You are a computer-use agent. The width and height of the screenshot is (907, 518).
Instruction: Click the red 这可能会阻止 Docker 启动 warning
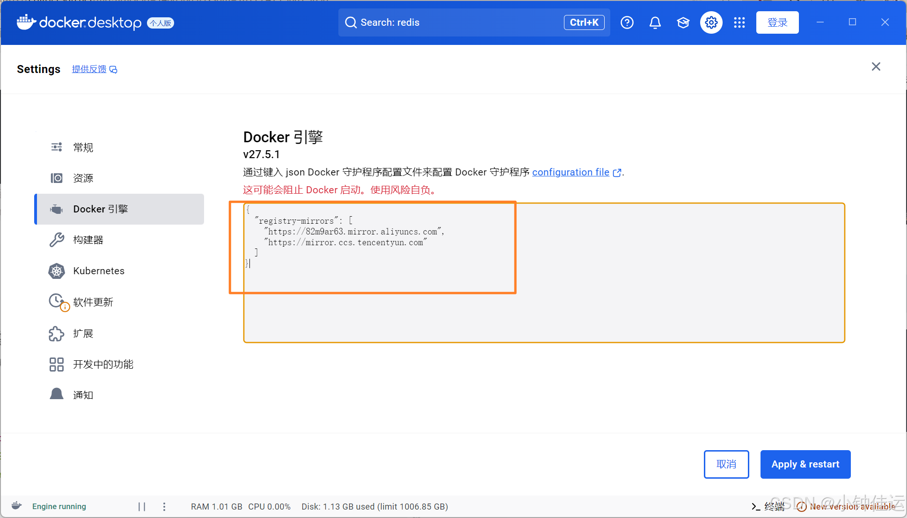pos(341,190)
